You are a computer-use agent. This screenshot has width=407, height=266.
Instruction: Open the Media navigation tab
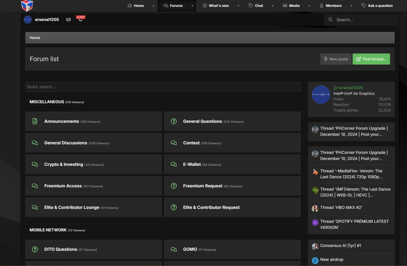(x=291, y=6)
